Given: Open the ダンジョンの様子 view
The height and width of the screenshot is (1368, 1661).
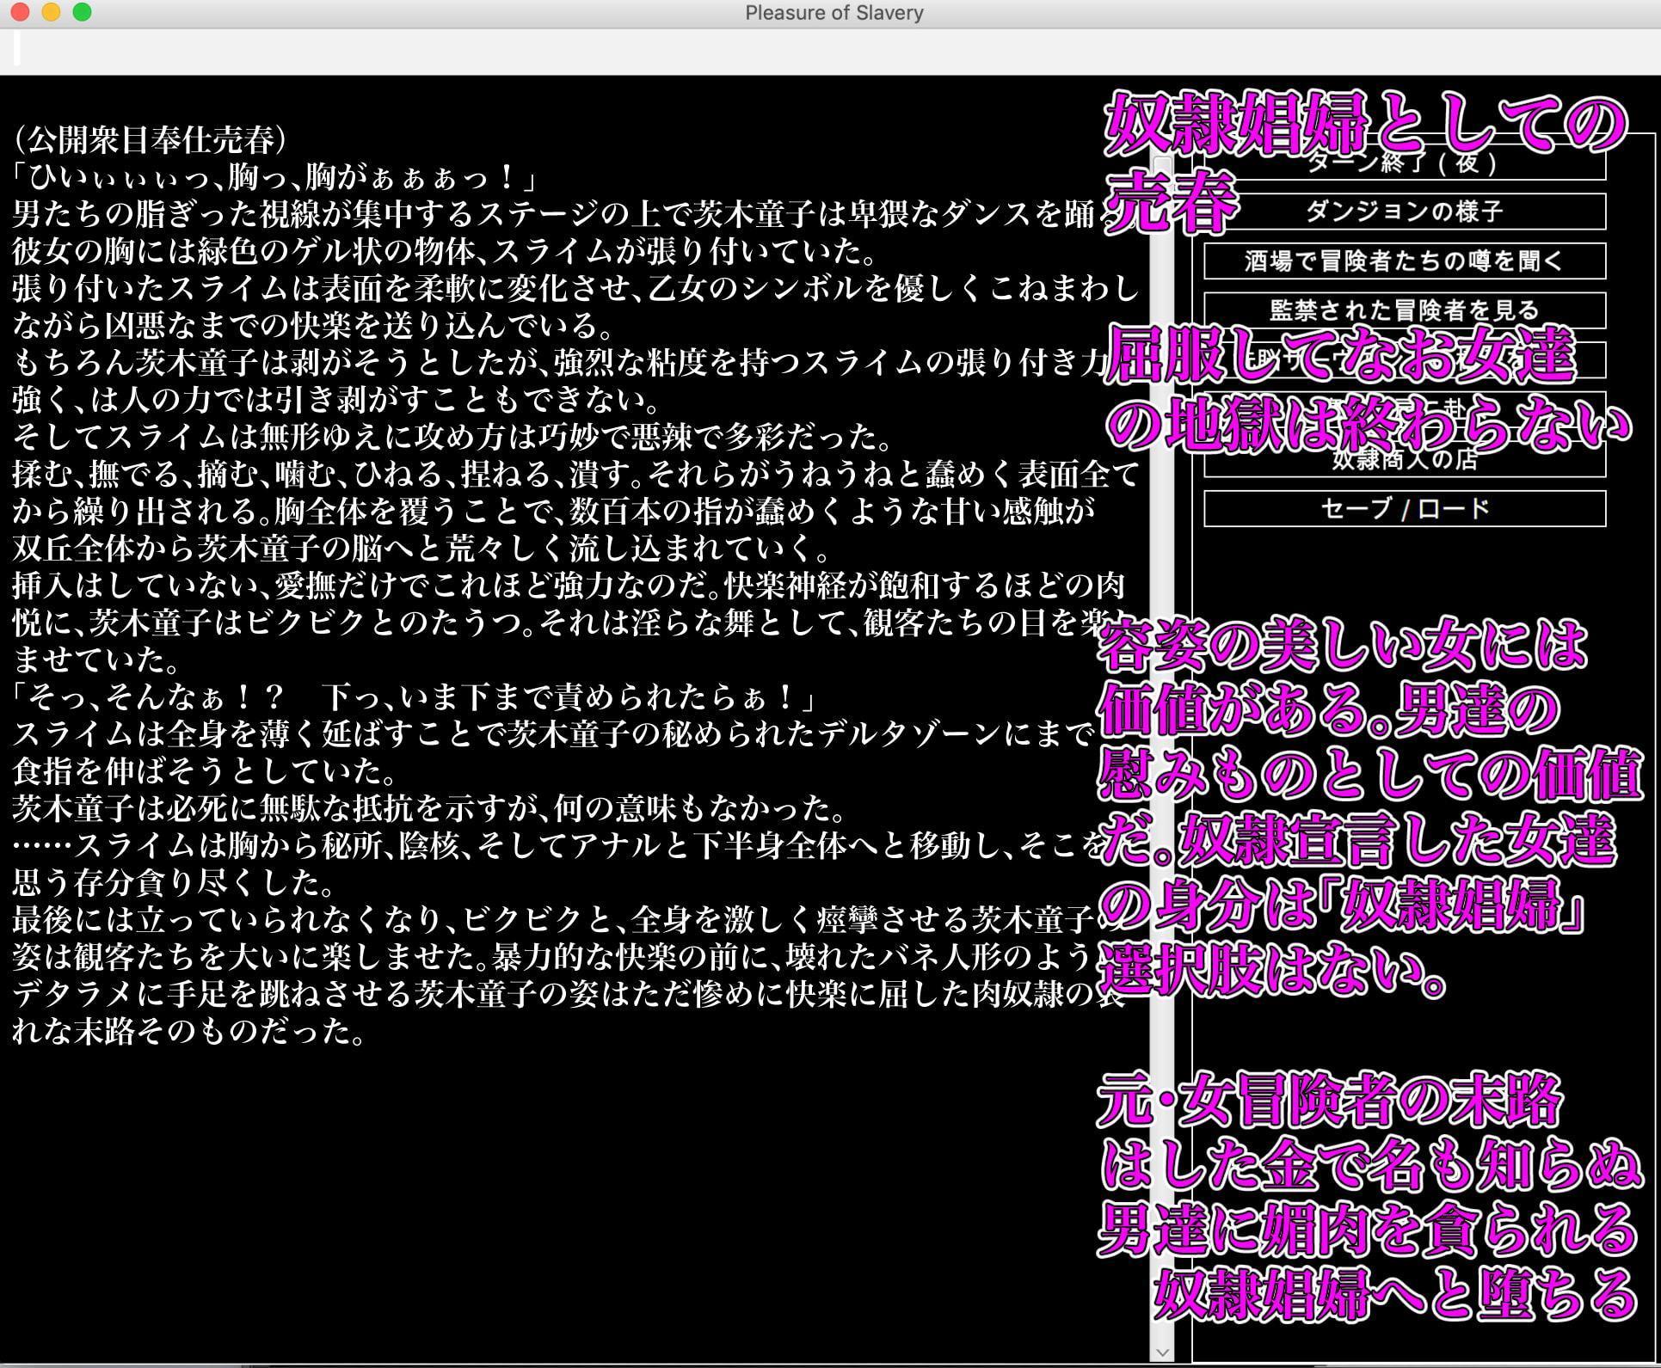Looking at the screenshot, I should click(1404, 212).
